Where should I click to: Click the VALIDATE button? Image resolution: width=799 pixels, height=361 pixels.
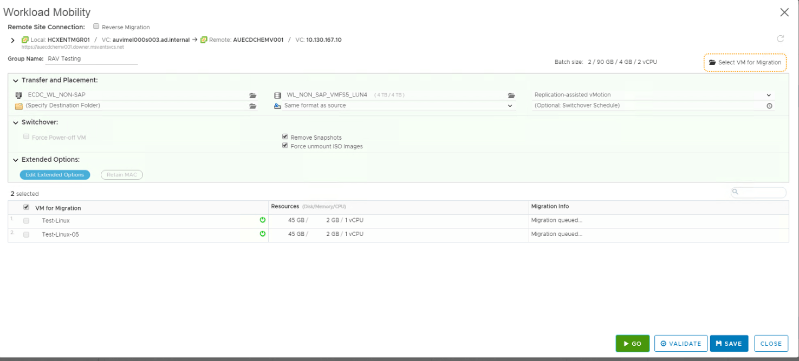(681, 344)
